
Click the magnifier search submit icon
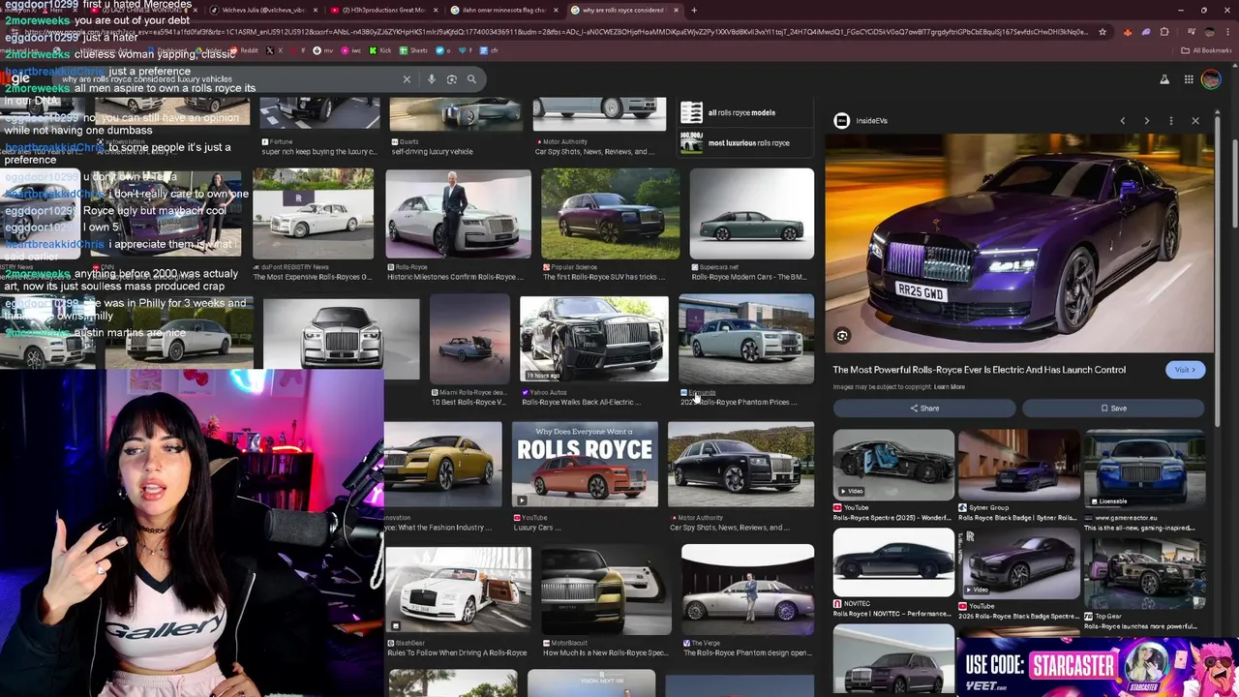(x=471, y=79)
